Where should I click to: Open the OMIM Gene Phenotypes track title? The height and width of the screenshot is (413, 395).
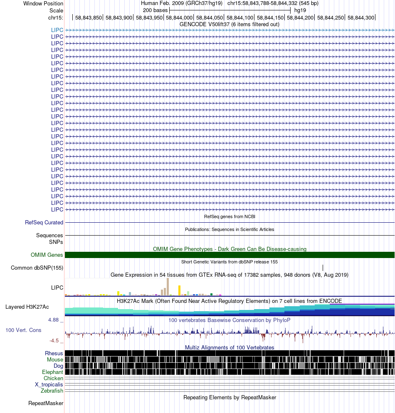pyautogui.click(x=230, y=249)
